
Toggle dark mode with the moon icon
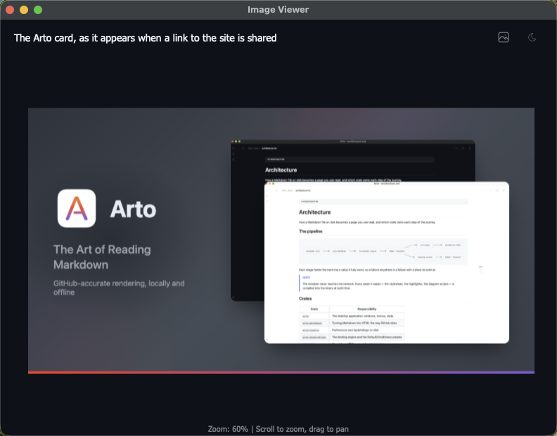(532, 37)
